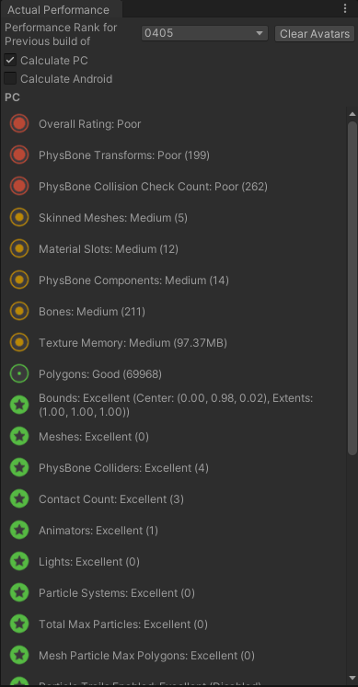Select the Polygons Good rating icon
Viewport: 358px width, 687px height.
click(x=19, y=373)
